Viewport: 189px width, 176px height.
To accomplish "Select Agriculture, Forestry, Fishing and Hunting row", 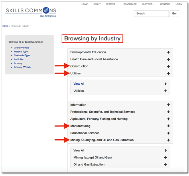I will [x=120, y=119].
